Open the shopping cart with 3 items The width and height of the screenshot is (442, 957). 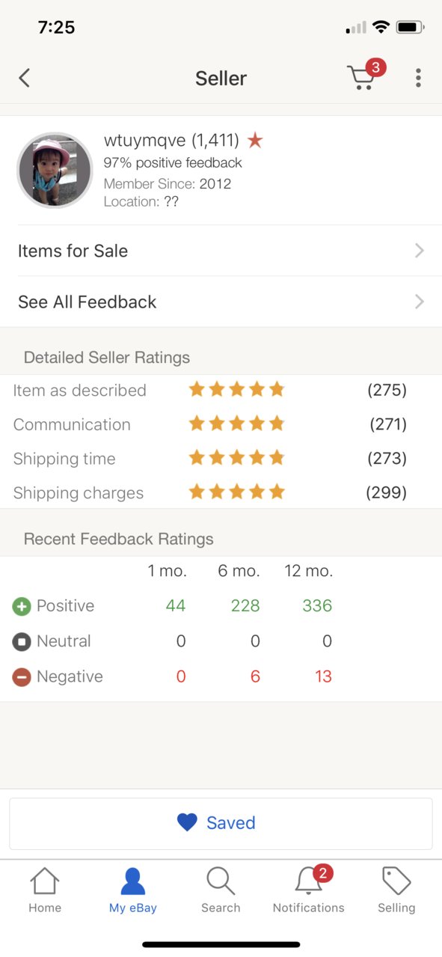click(365, 76)
